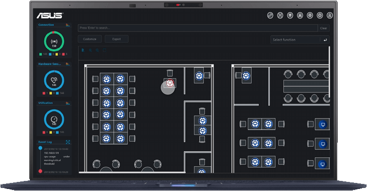Toggle the fit-to-screen square icon on map toolbar
The width and height of the screenshot is (367, 191).
coord(104,50)
